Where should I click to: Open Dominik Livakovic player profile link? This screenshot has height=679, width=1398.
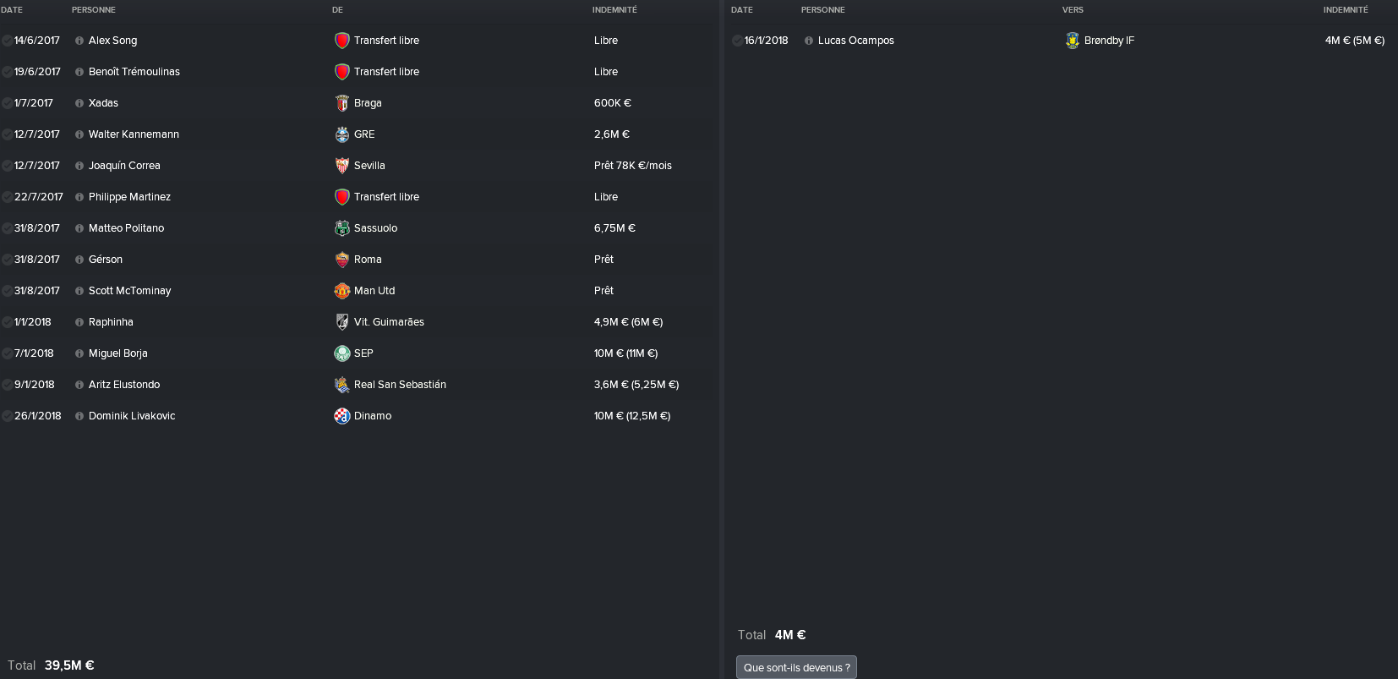[x=132, y=416]
